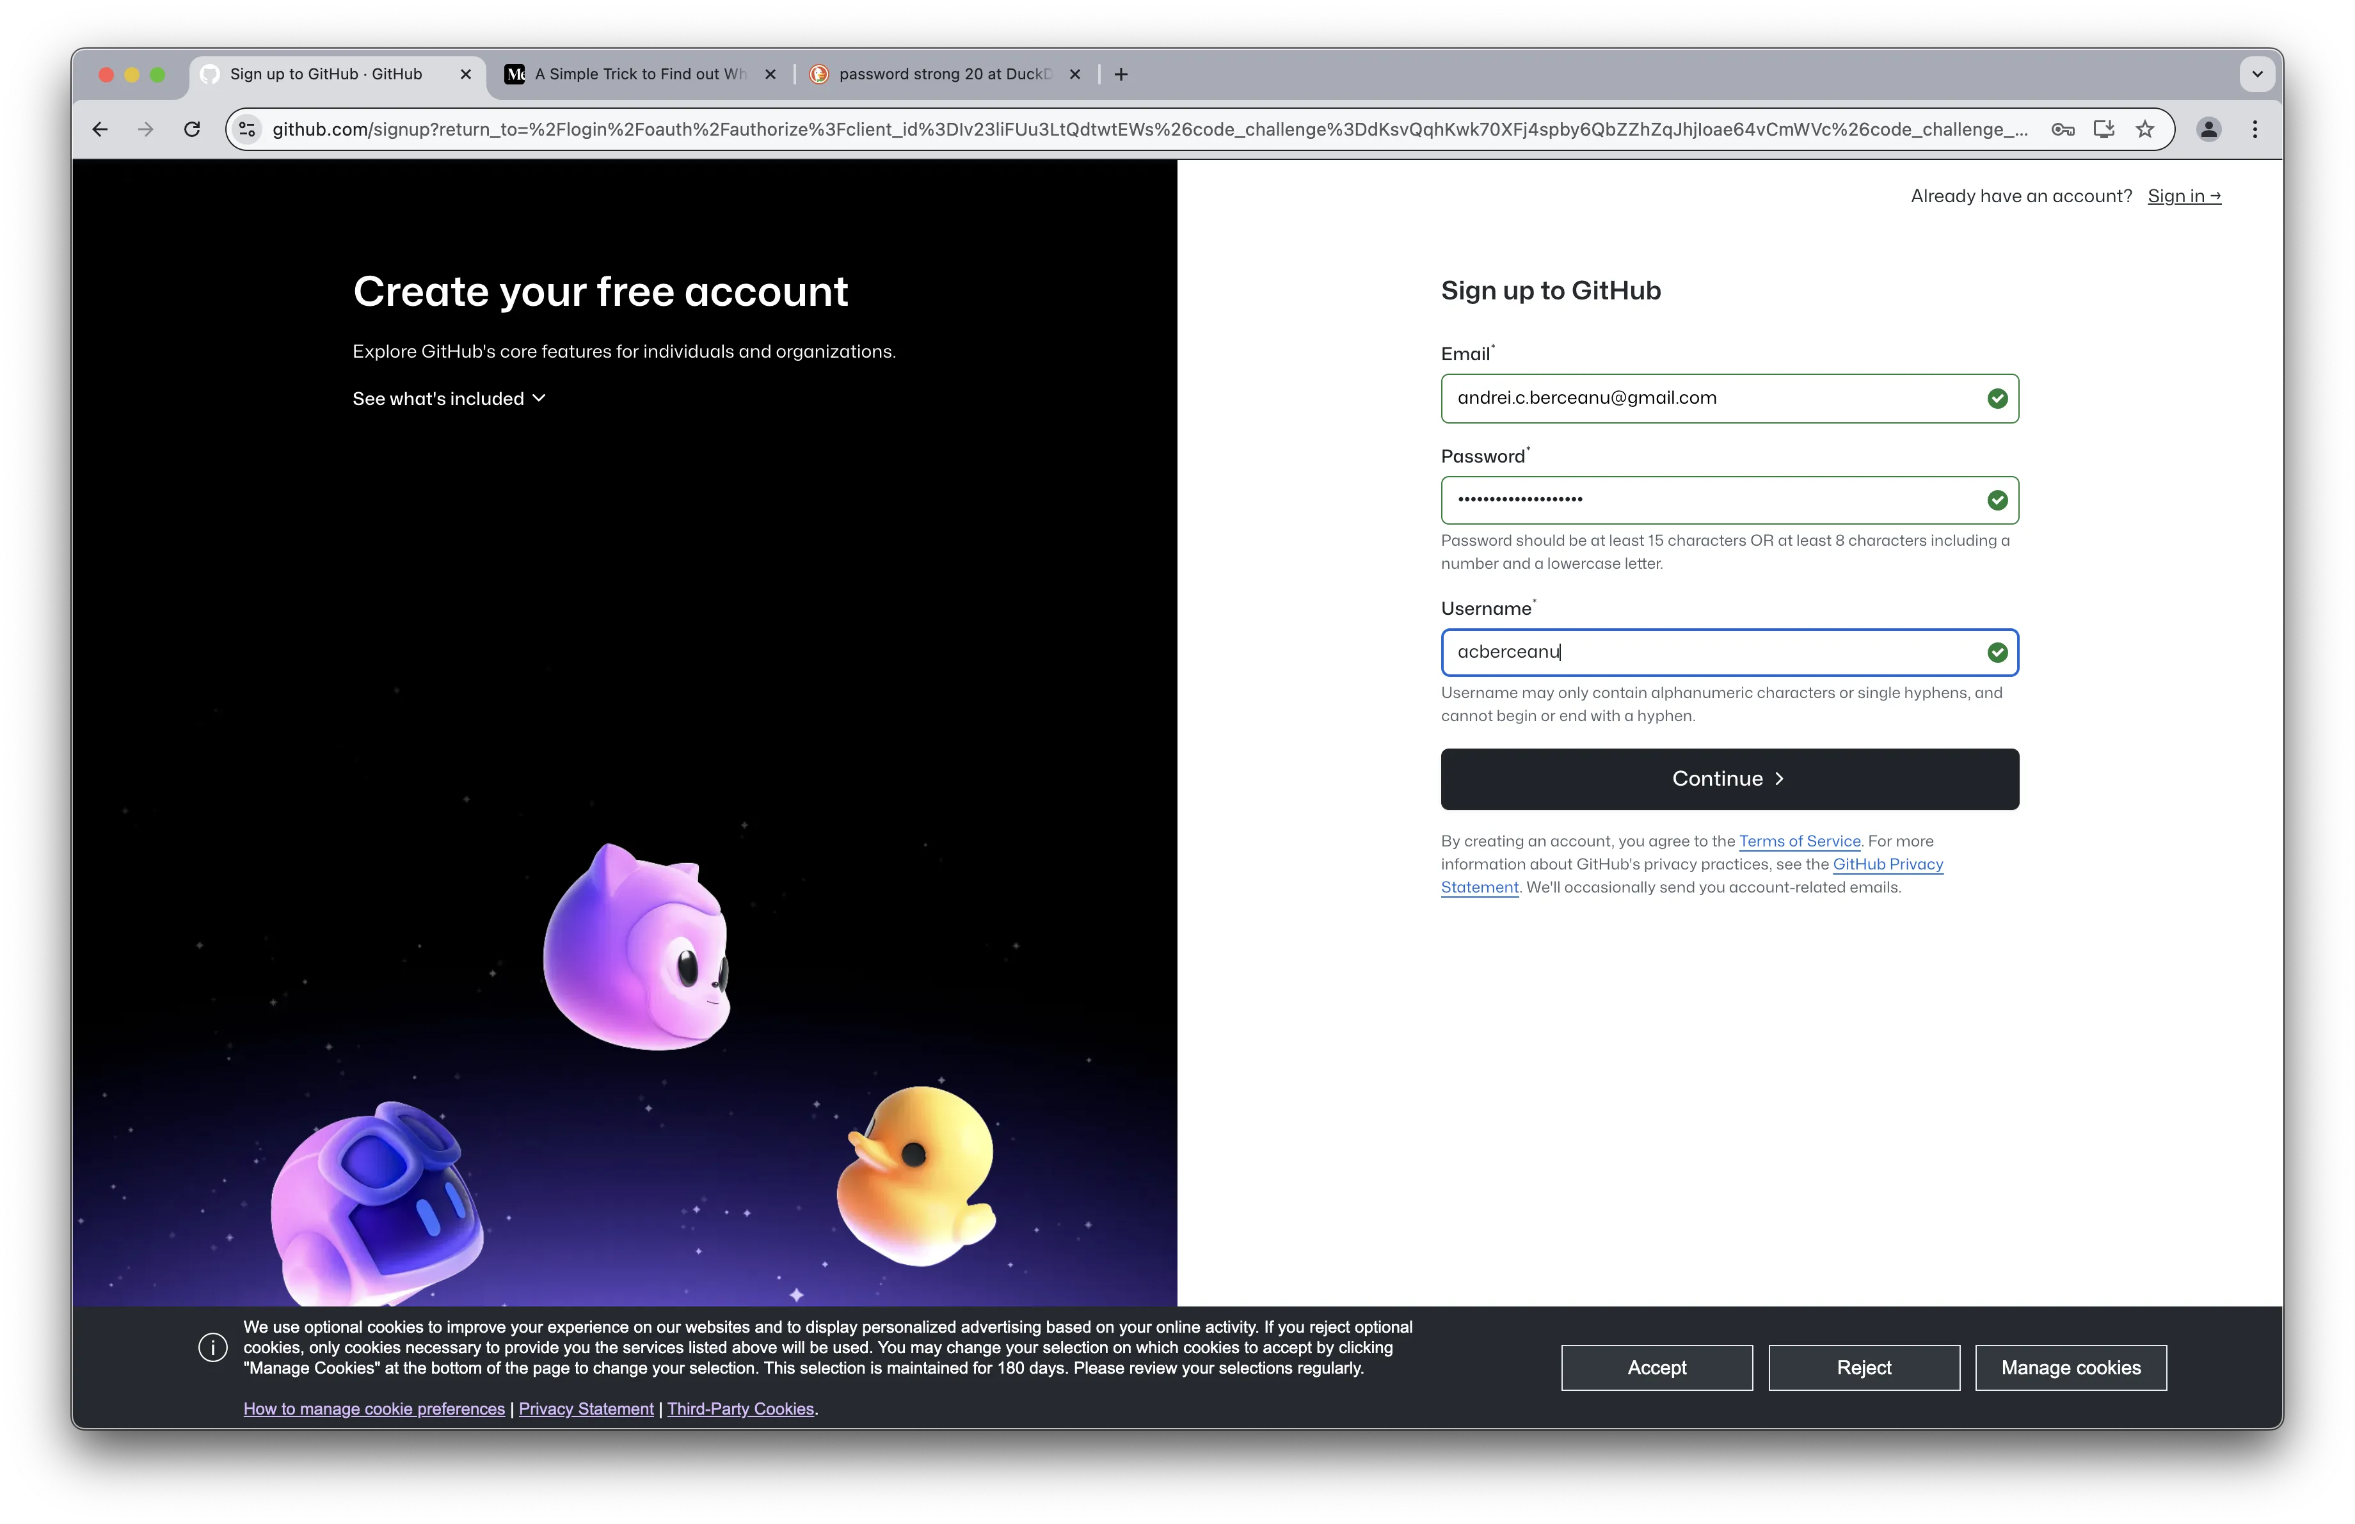Switch to the Medium article tab
Screen dimensions: 2355x1524
point(638,74)
